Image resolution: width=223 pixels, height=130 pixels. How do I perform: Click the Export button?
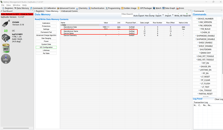[x=158, y=16]
